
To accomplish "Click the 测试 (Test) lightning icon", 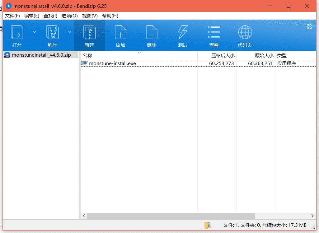I will coord(183,33).
